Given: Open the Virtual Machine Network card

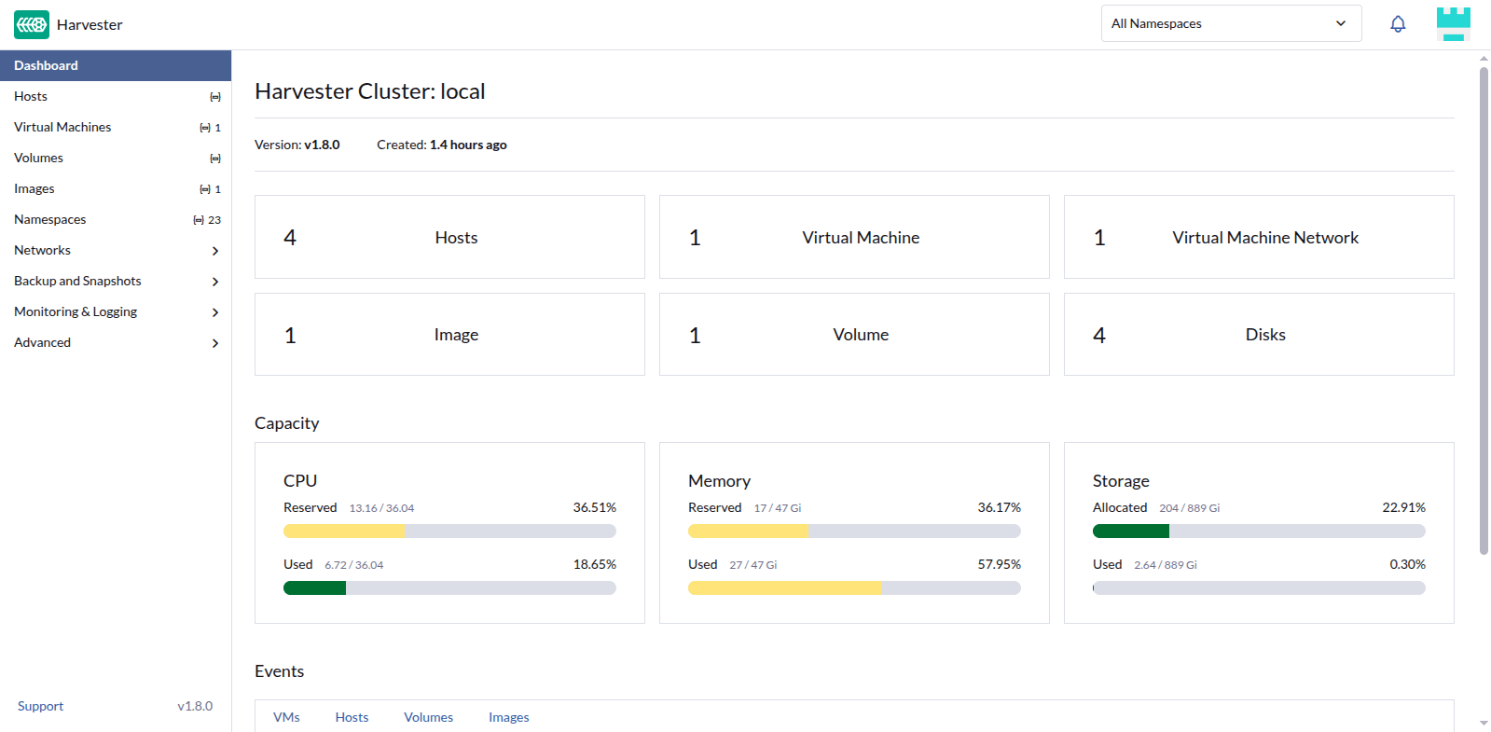Looking at the screenshot, I should point(1259,237).
